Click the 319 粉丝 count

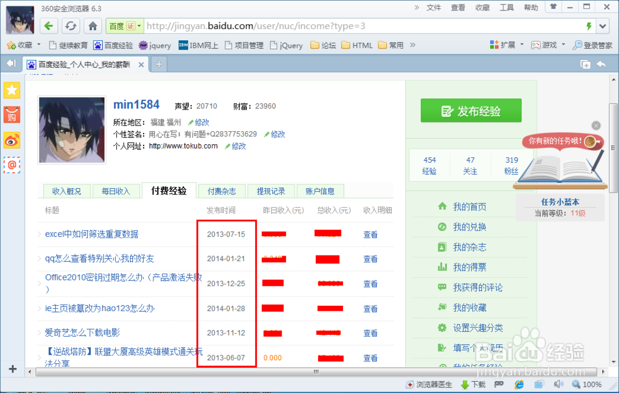click(x=512, y=165)
